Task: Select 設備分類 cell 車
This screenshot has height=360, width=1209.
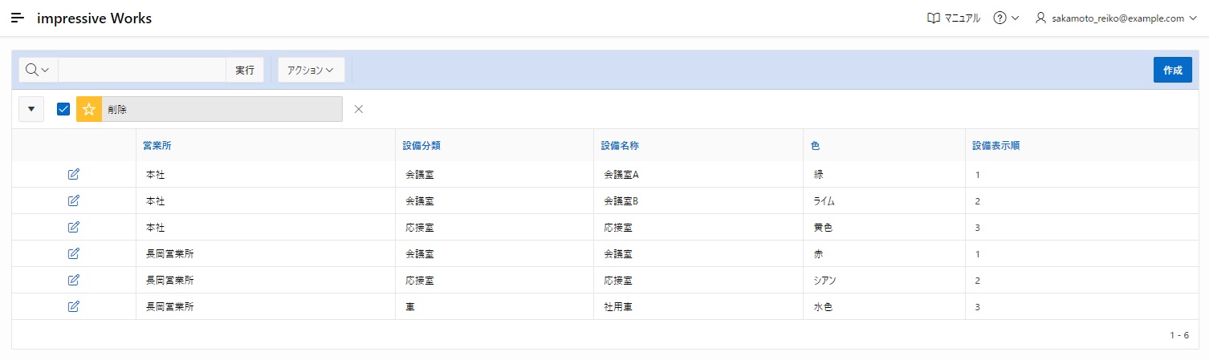Action: [495, 306]
